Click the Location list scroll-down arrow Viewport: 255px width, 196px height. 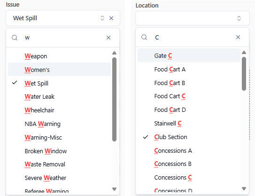point(244,188)
